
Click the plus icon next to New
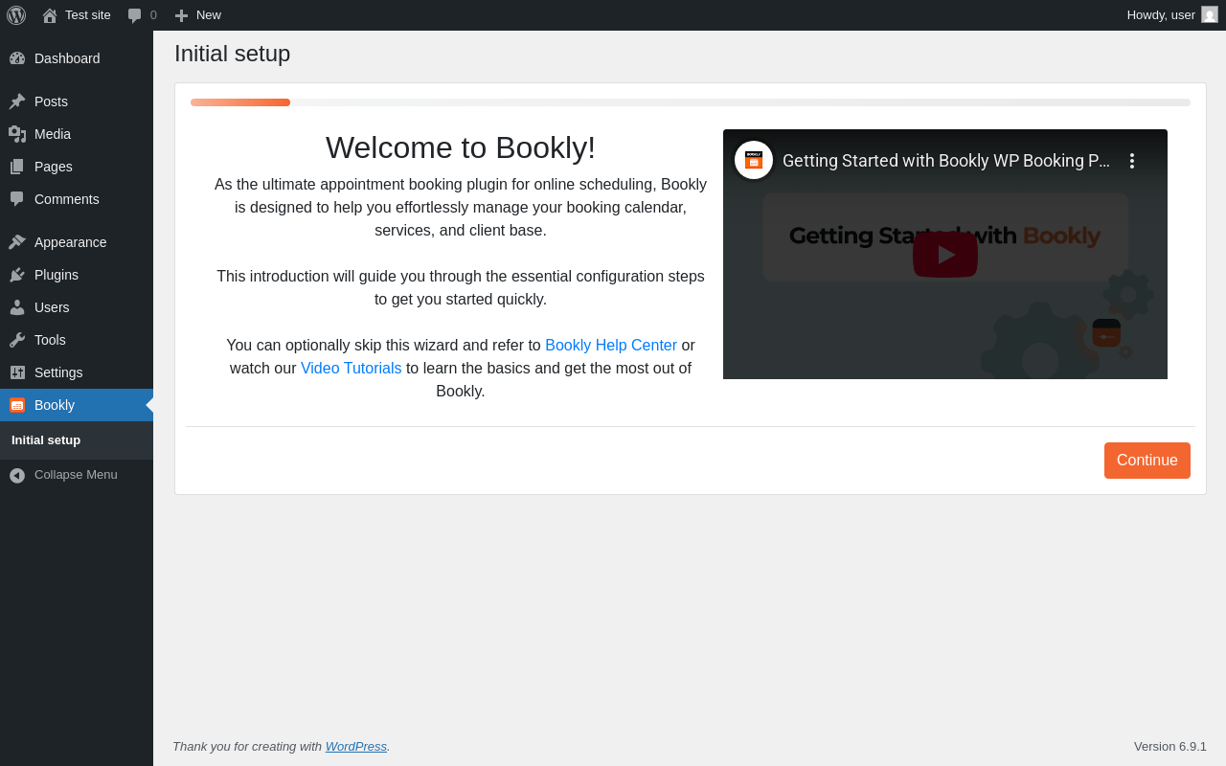pos(181,15)
